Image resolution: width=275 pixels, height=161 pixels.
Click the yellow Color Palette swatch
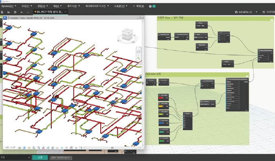(x=161, y=106)
